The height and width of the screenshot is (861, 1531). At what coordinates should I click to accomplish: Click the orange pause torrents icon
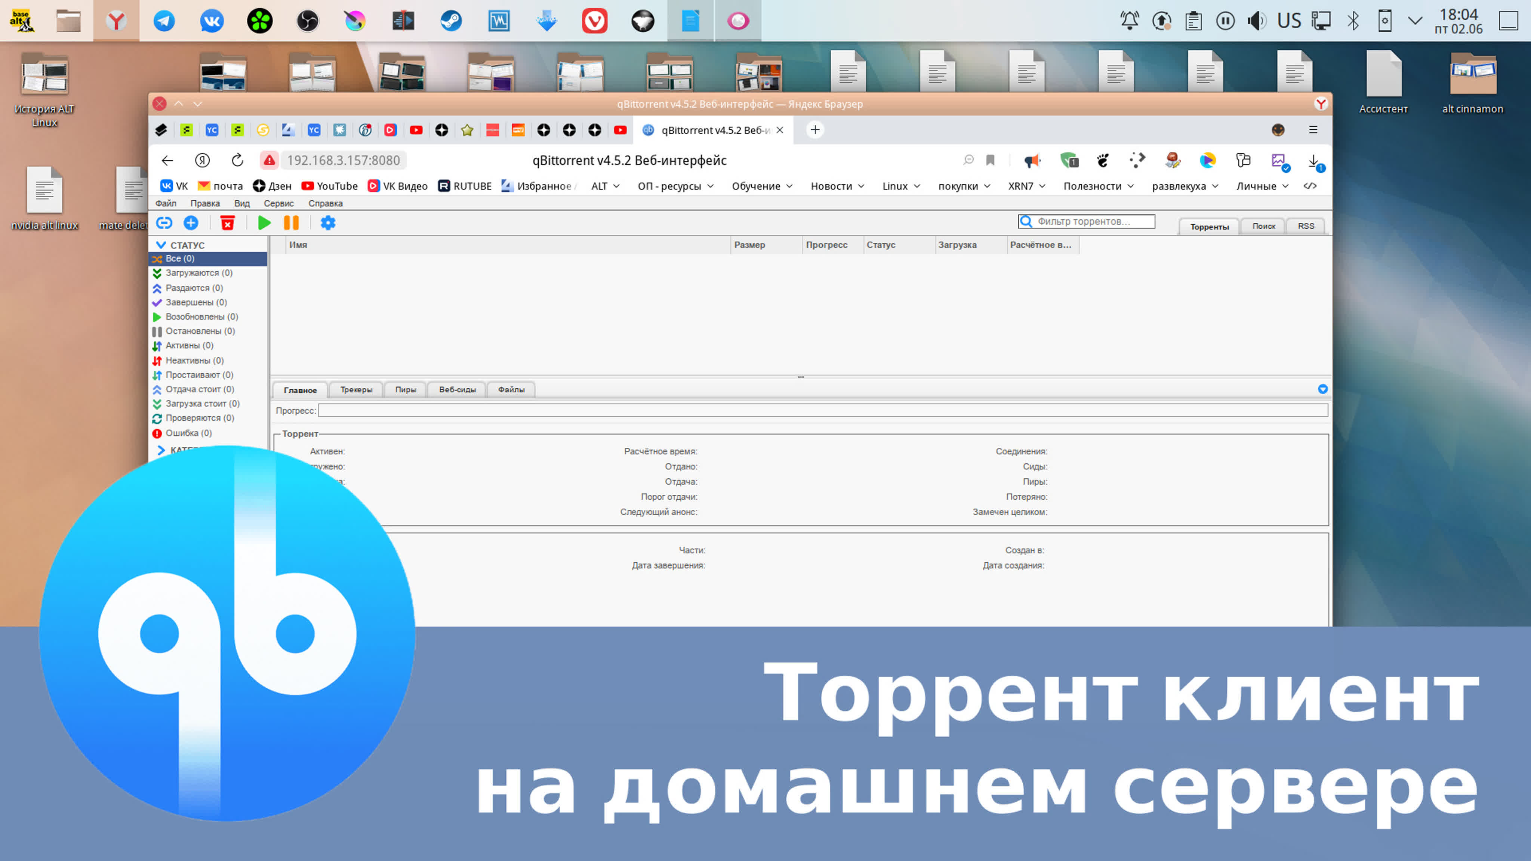pos(291,223)
